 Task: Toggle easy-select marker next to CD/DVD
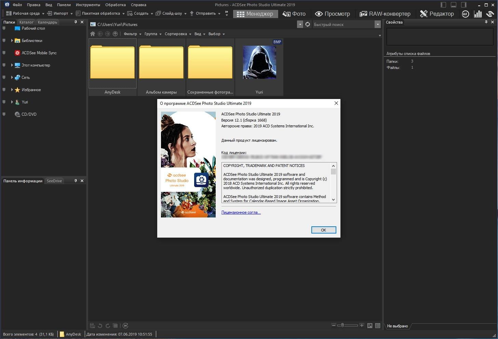click(x=4, y=114)
